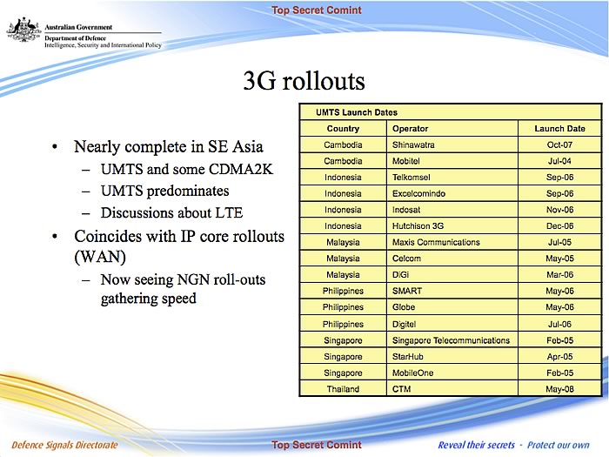
Task: Click the 'Defence Signals Directorate' footer text
Action: (x=64, y=445)
